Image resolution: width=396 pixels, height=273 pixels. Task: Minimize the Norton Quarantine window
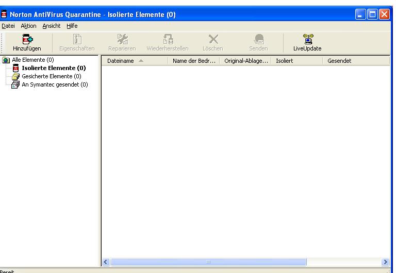tap(360, 14)
